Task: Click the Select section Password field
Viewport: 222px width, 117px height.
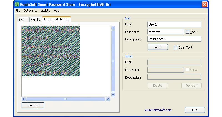Action: coord(165,70)
